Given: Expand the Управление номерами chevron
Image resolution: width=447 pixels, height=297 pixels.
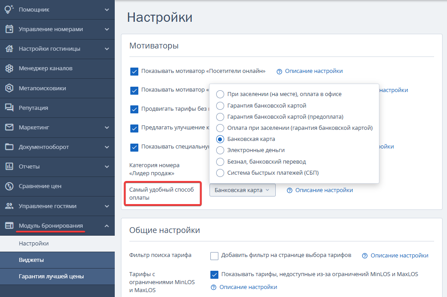Looking at the screenshot, I should click(x=107, y=29).
